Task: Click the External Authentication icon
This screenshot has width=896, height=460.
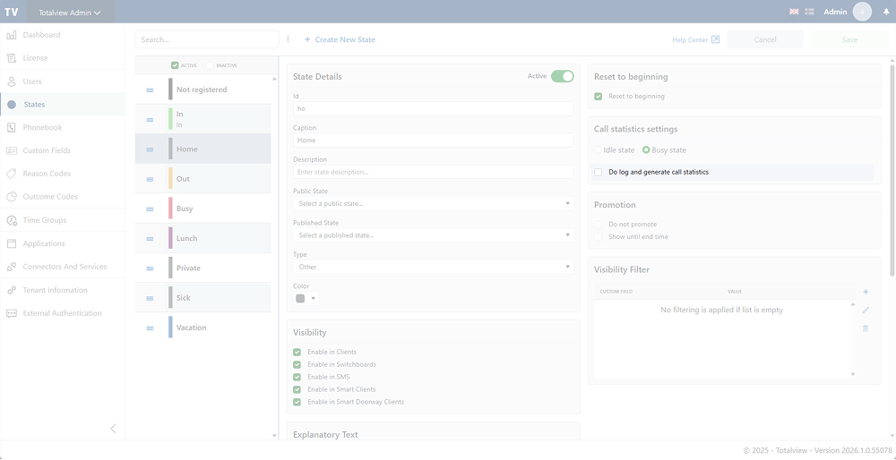Action: coord(11,313)
